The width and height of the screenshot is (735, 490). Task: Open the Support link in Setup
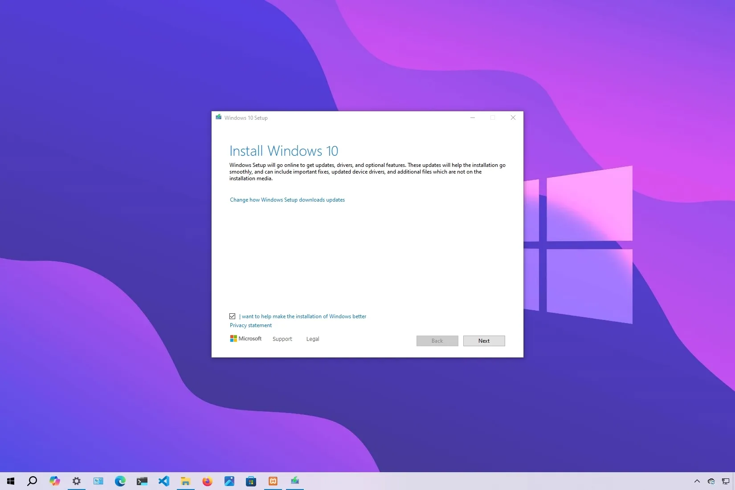point(282,339)
